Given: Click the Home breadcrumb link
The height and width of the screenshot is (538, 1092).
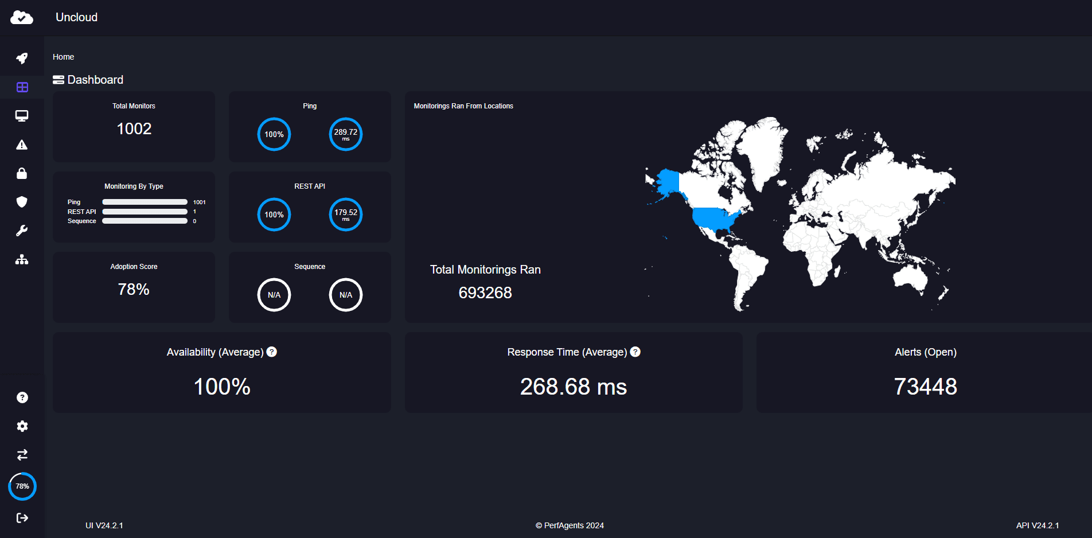Looking at the screenshot, I should click(x=63, y=57).
